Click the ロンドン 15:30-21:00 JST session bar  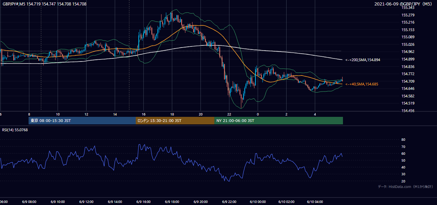[x=175, y=121]
